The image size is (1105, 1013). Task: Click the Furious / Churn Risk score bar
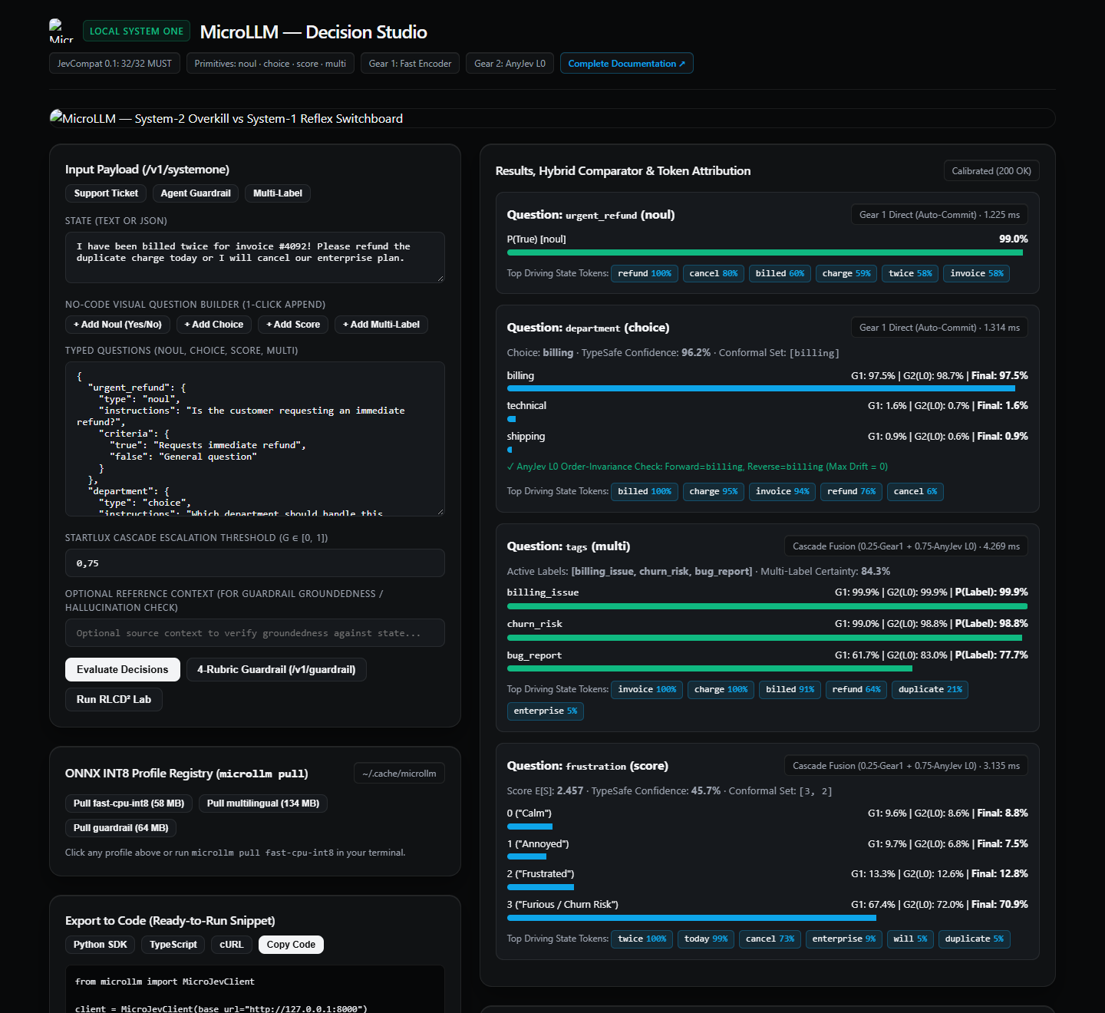pyautogui.click(x=767, y=918)
